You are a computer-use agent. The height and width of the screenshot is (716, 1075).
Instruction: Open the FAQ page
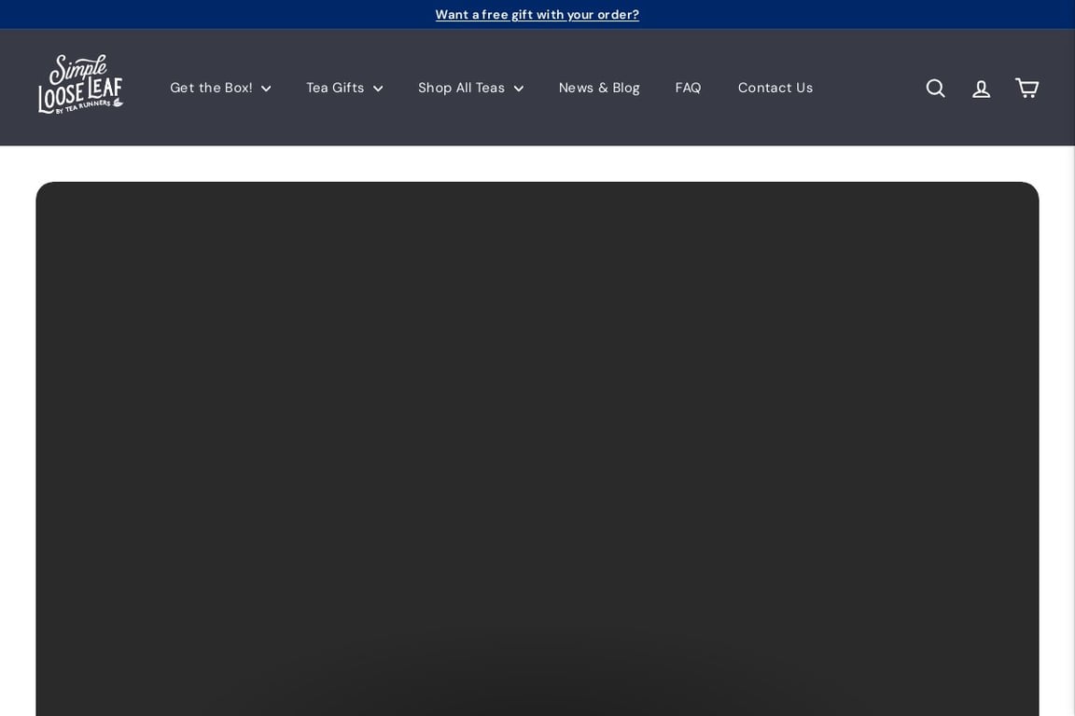[688, 88]
